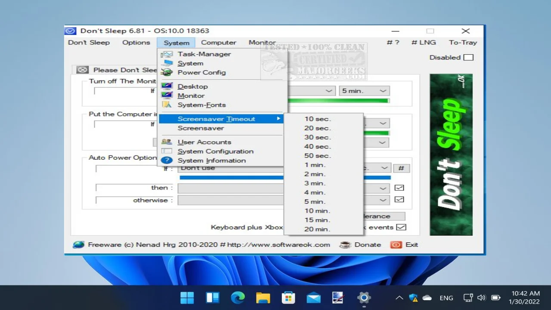
Task: Click the System entry's blue icon
Action: pyautogui.click(x=167, y=63)
